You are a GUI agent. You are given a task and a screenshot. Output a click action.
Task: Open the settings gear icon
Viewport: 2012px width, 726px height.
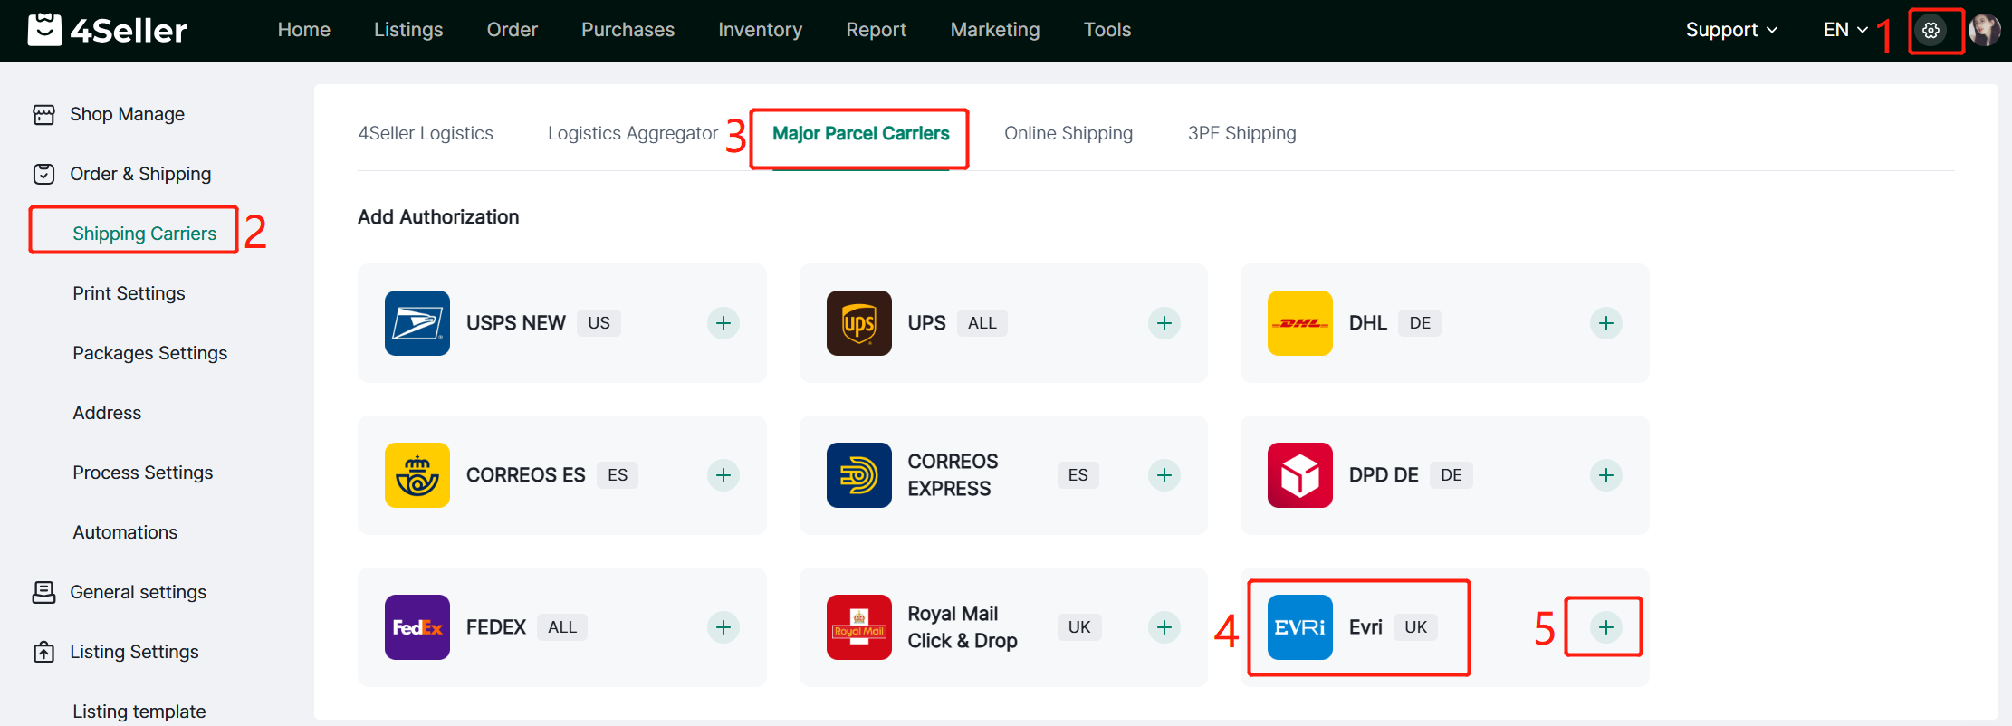click(x=1931, y=31)
